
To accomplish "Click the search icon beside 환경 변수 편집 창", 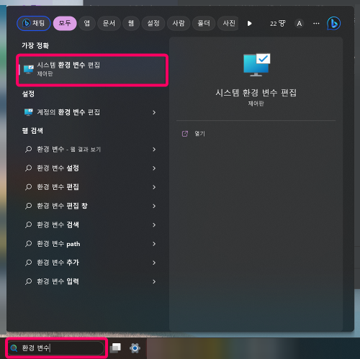I will [28, 206].
